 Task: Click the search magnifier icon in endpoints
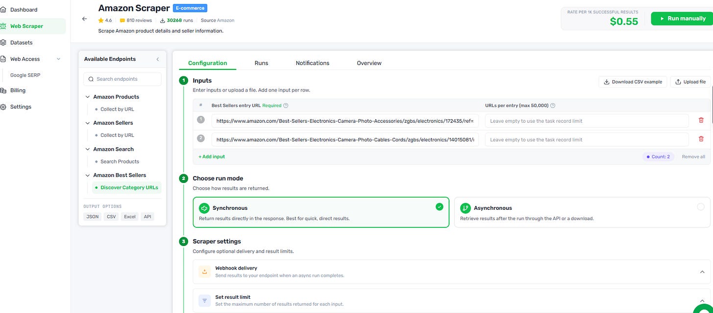coord(91,79)
